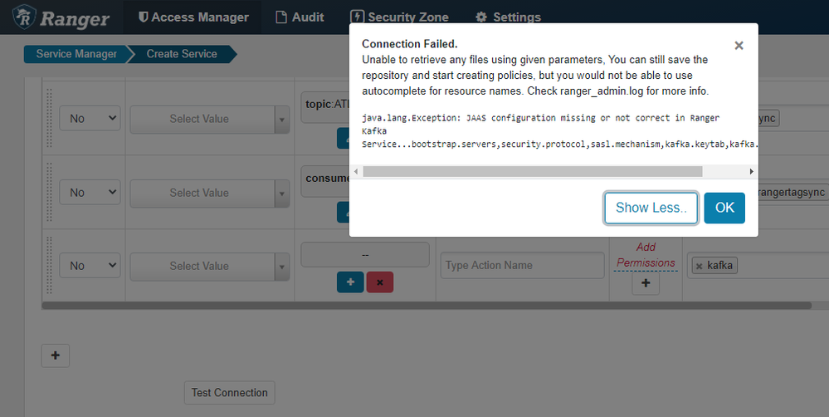Open the No dropdown in consumer row

[90, 193]
